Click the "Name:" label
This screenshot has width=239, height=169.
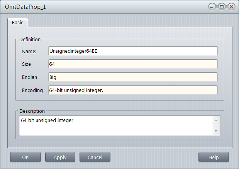(x=29, y=51)
